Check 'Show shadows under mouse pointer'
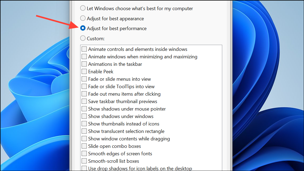This screenshot has height=171, width=304. coord(84,109)
